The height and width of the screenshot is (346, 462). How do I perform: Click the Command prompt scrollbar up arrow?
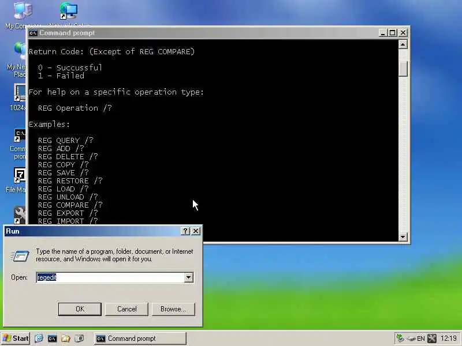[x=403, y=44]
